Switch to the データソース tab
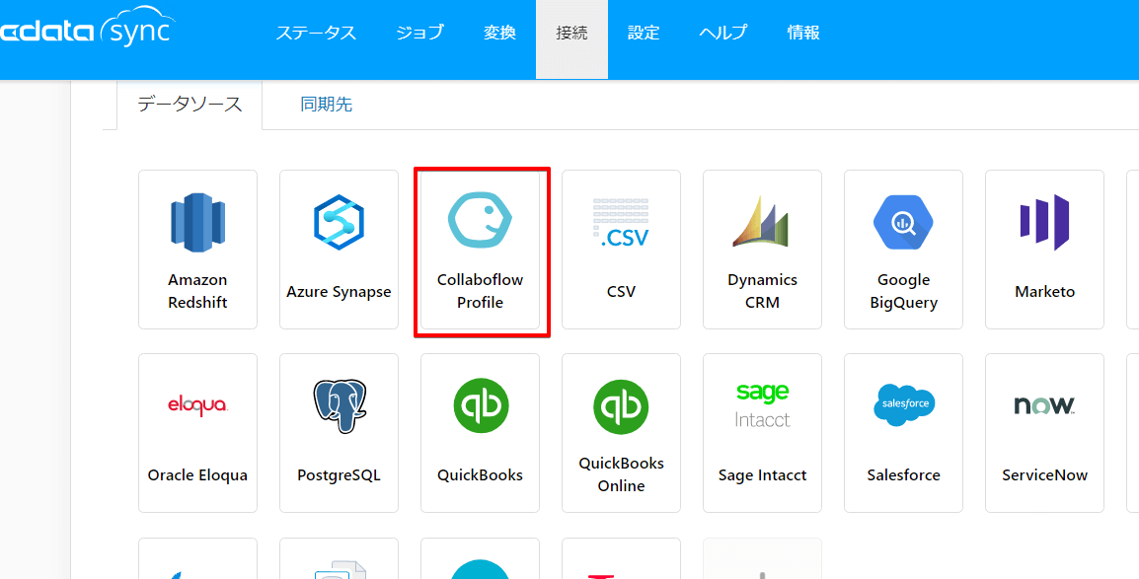This screenshot has width=1139, height=579. pyautogui.click(x=190, y=105)
